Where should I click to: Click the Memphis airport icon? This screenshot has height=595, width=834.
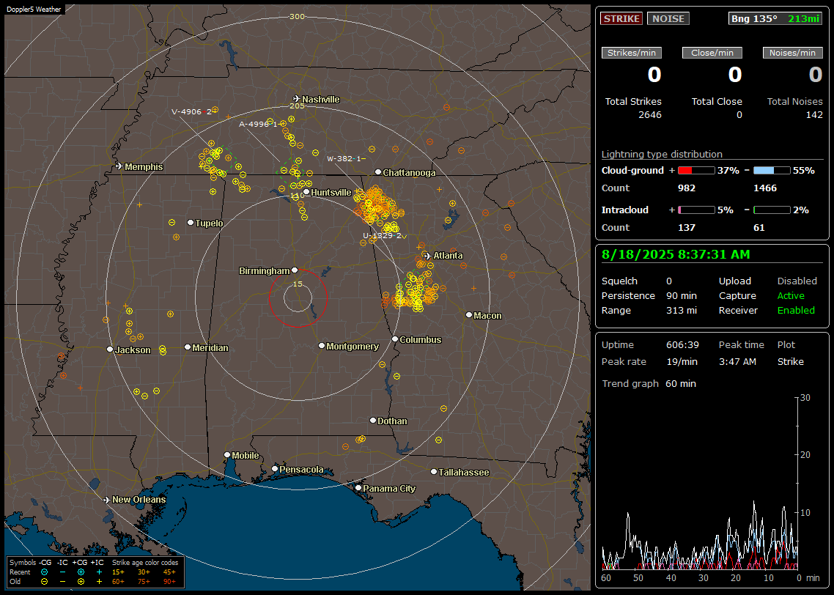pos(119,166)
